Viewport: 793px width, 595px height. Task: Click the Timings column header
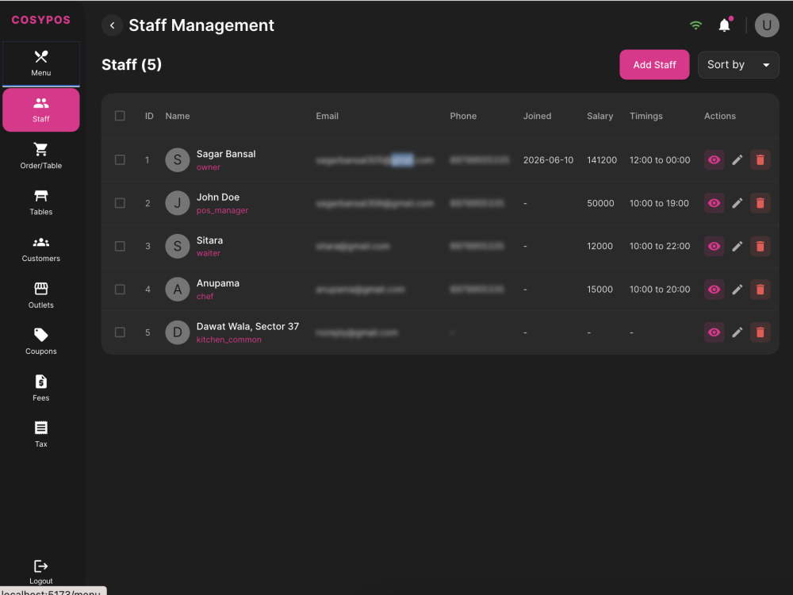coord(646,116)
